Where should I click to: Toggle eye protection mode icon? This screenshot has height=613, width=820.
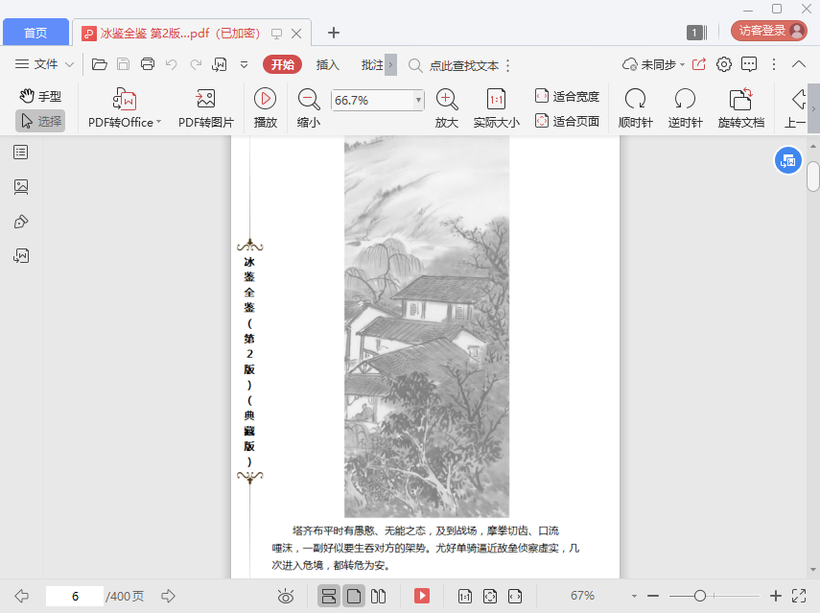[x=286, y=596]
